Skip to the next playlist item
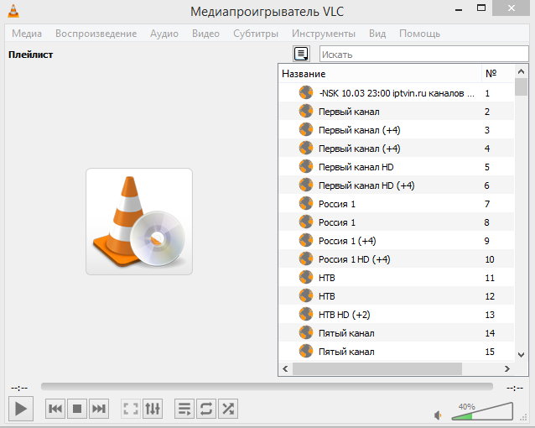Viewport: 535px width, 428px height. [99, 409]
